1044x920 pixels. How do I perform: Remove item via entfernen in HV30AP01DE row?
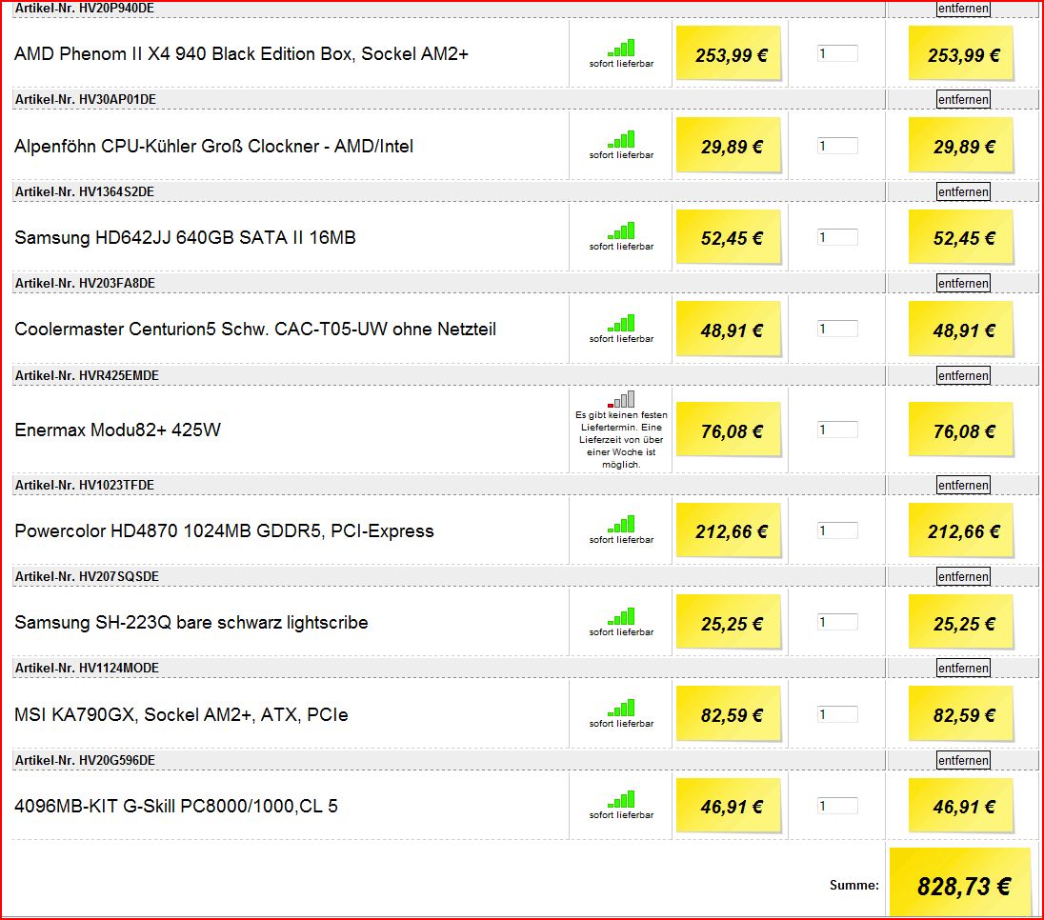coord(963,99)
